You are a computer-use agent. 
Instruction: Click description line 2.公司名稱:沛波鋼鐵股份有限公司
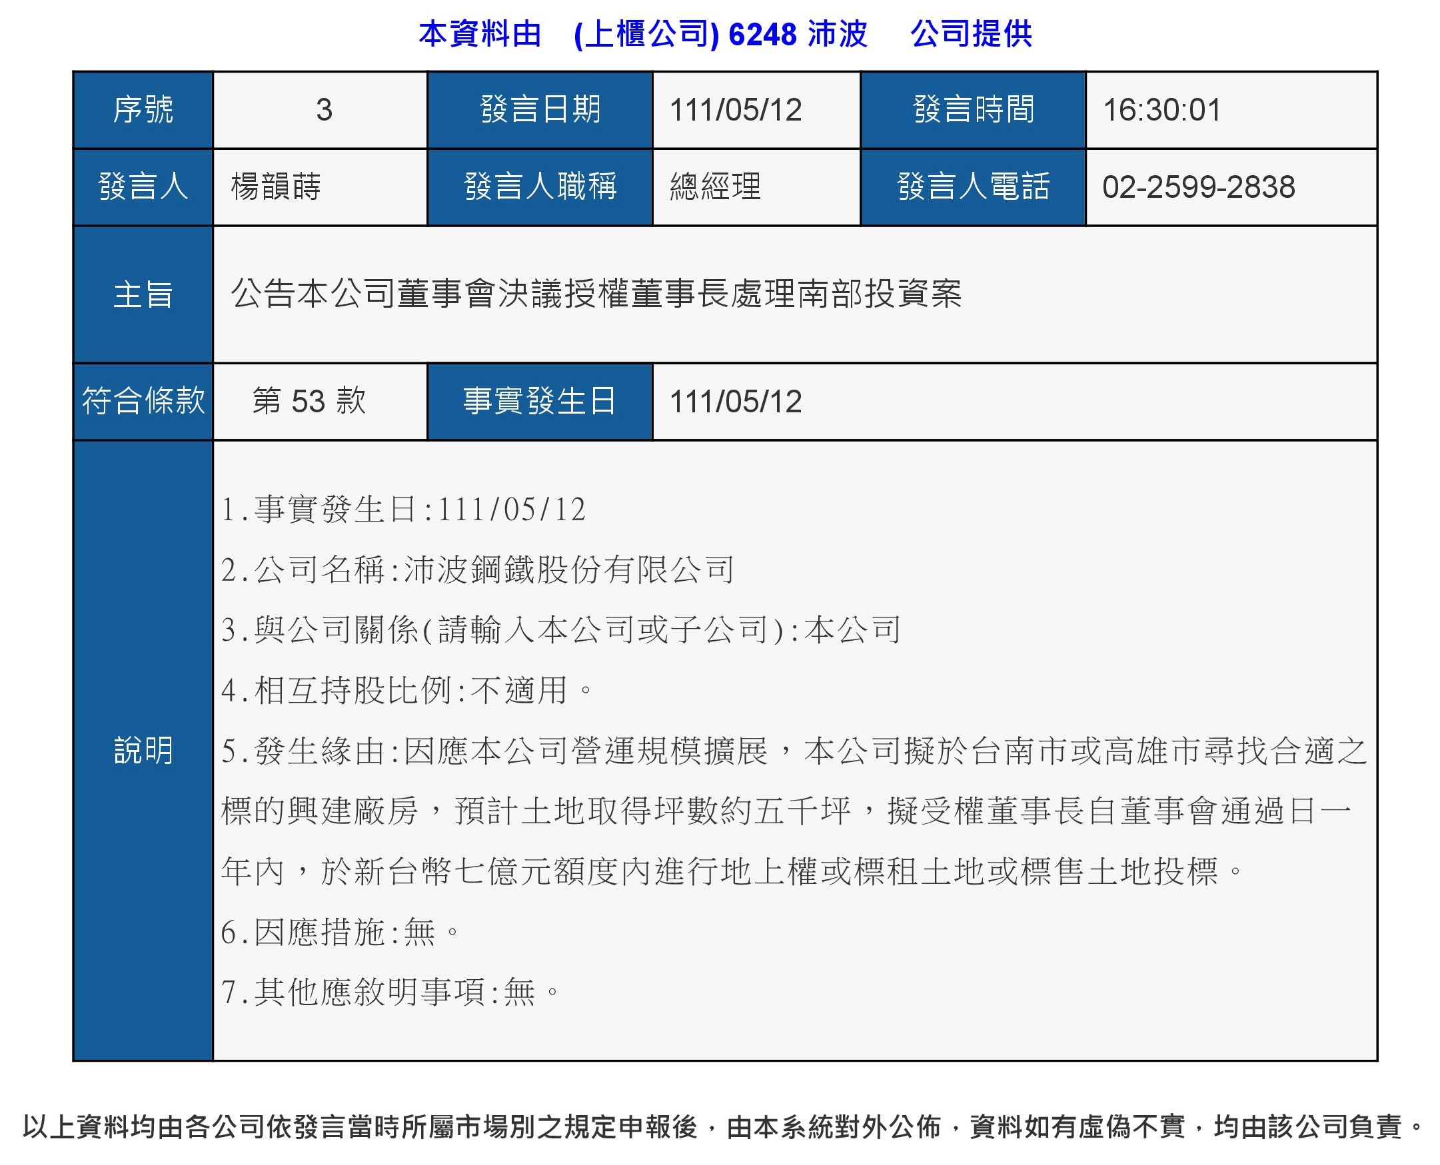[478, 570]
